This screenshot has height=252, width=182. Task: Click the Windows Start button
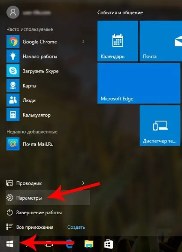tap(9, 244)
